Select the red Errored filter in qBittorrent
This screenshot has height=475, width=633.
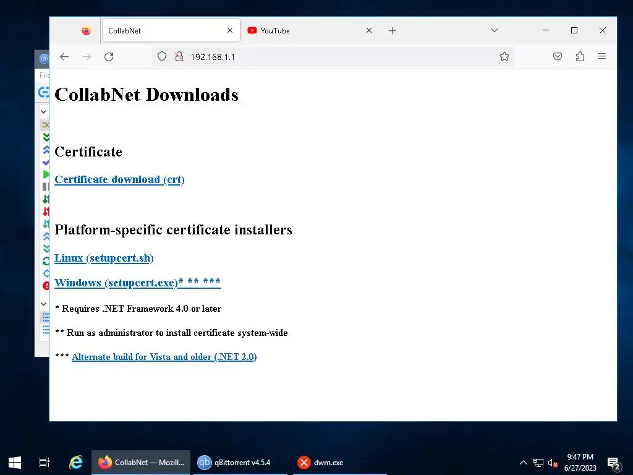(x=46, y=286)
